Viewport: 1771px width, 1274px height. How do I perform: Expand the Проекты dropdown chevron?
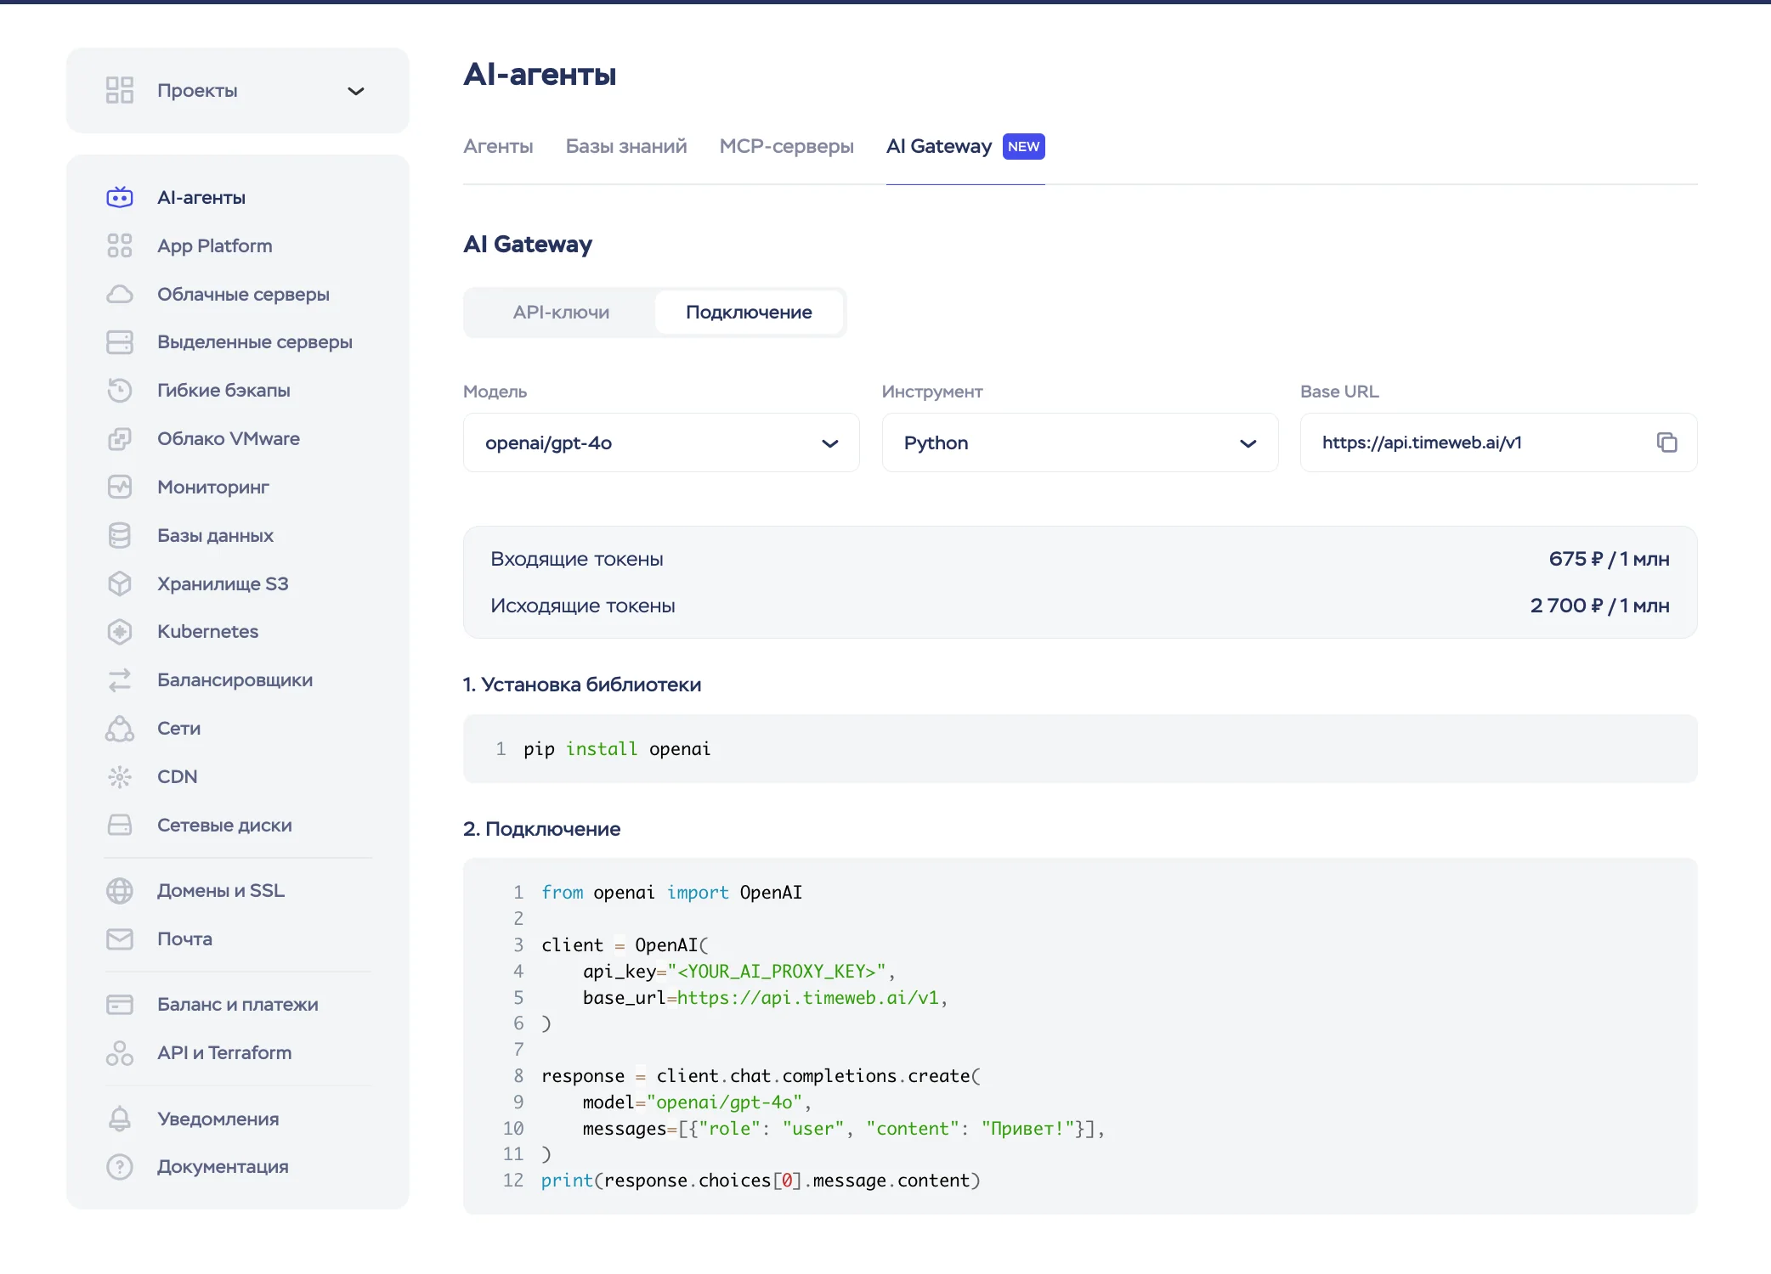click(x=356, y=91)
